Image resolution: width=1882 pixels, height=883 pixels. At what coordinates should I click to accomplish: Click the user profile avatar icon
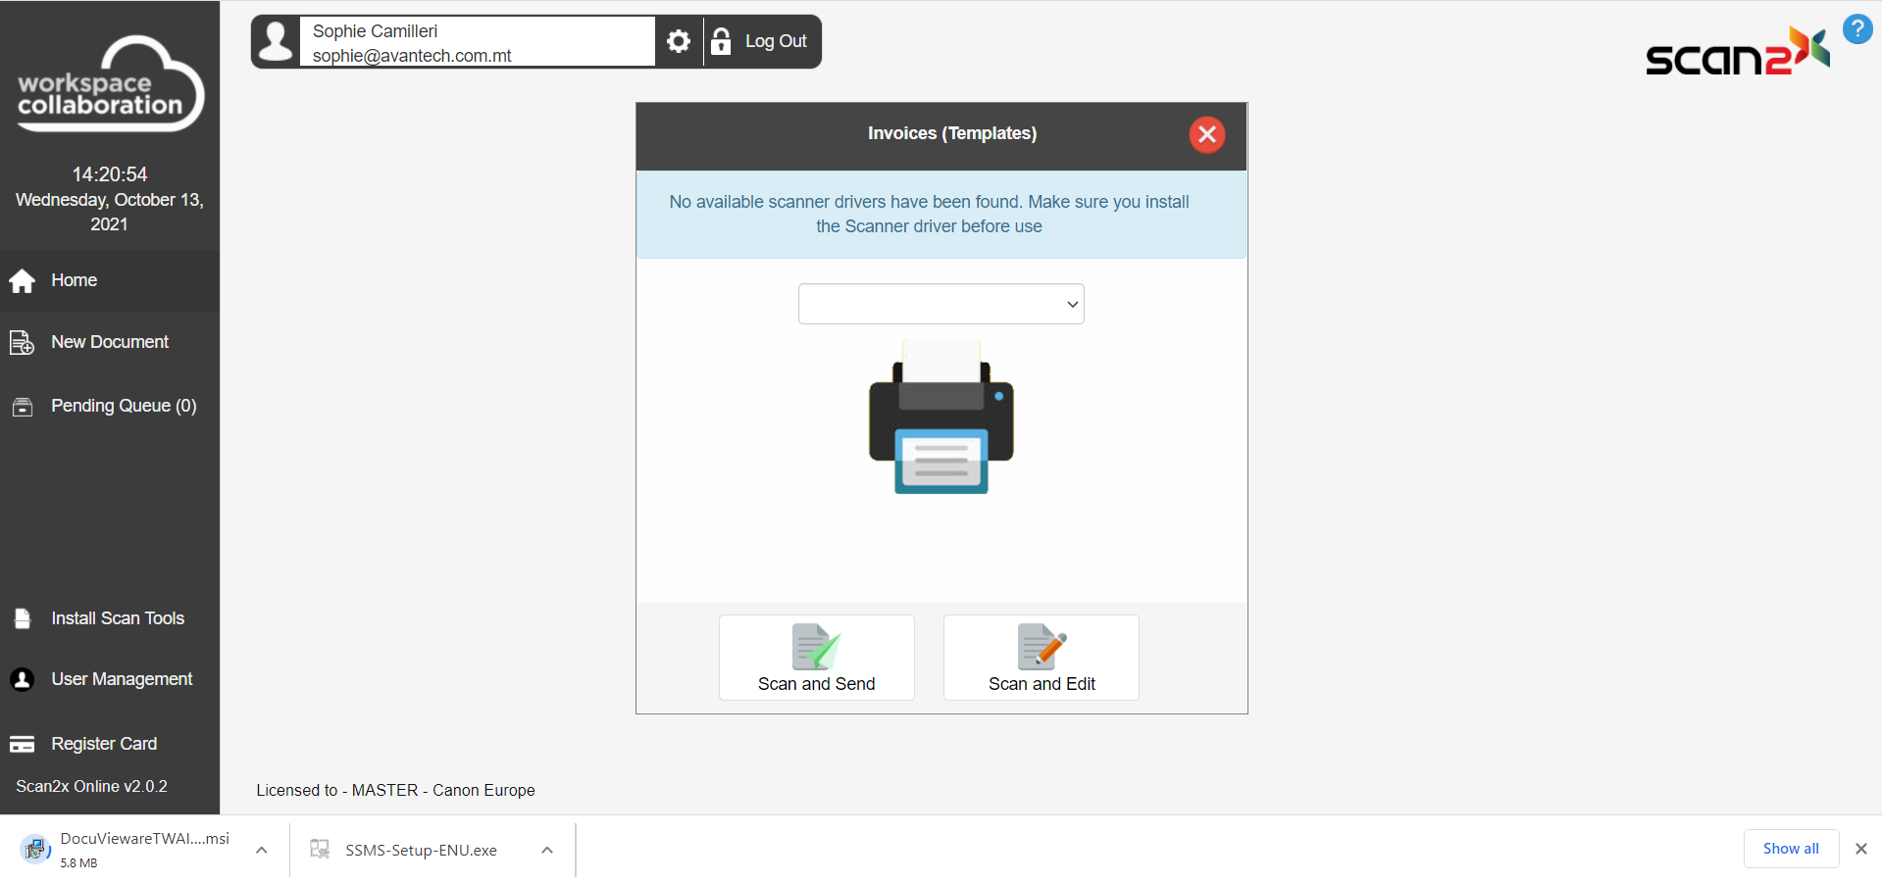[x=277, y=42]
